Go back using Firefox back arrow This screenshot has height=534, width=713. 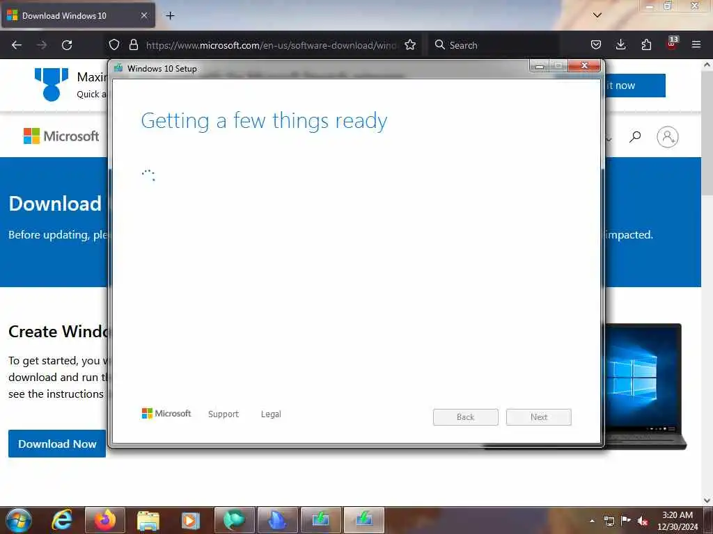click(17, 45)
